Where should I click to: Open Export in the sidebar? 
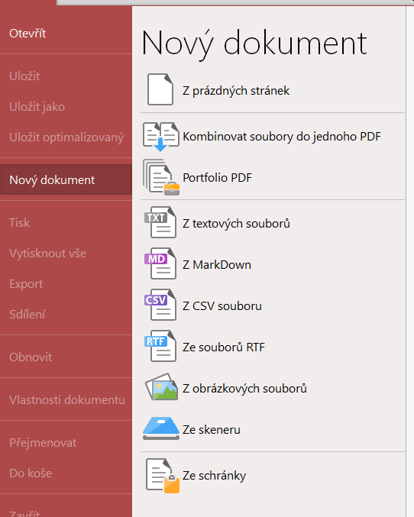[26, 284]
